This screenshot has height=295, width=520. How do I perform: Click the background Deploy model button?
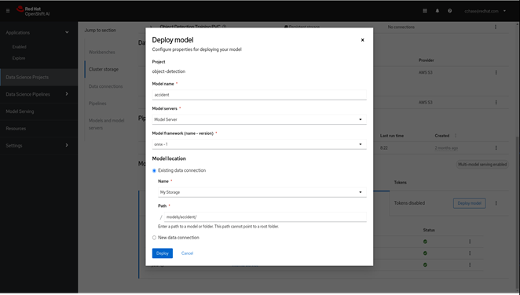tap(469, 203)
